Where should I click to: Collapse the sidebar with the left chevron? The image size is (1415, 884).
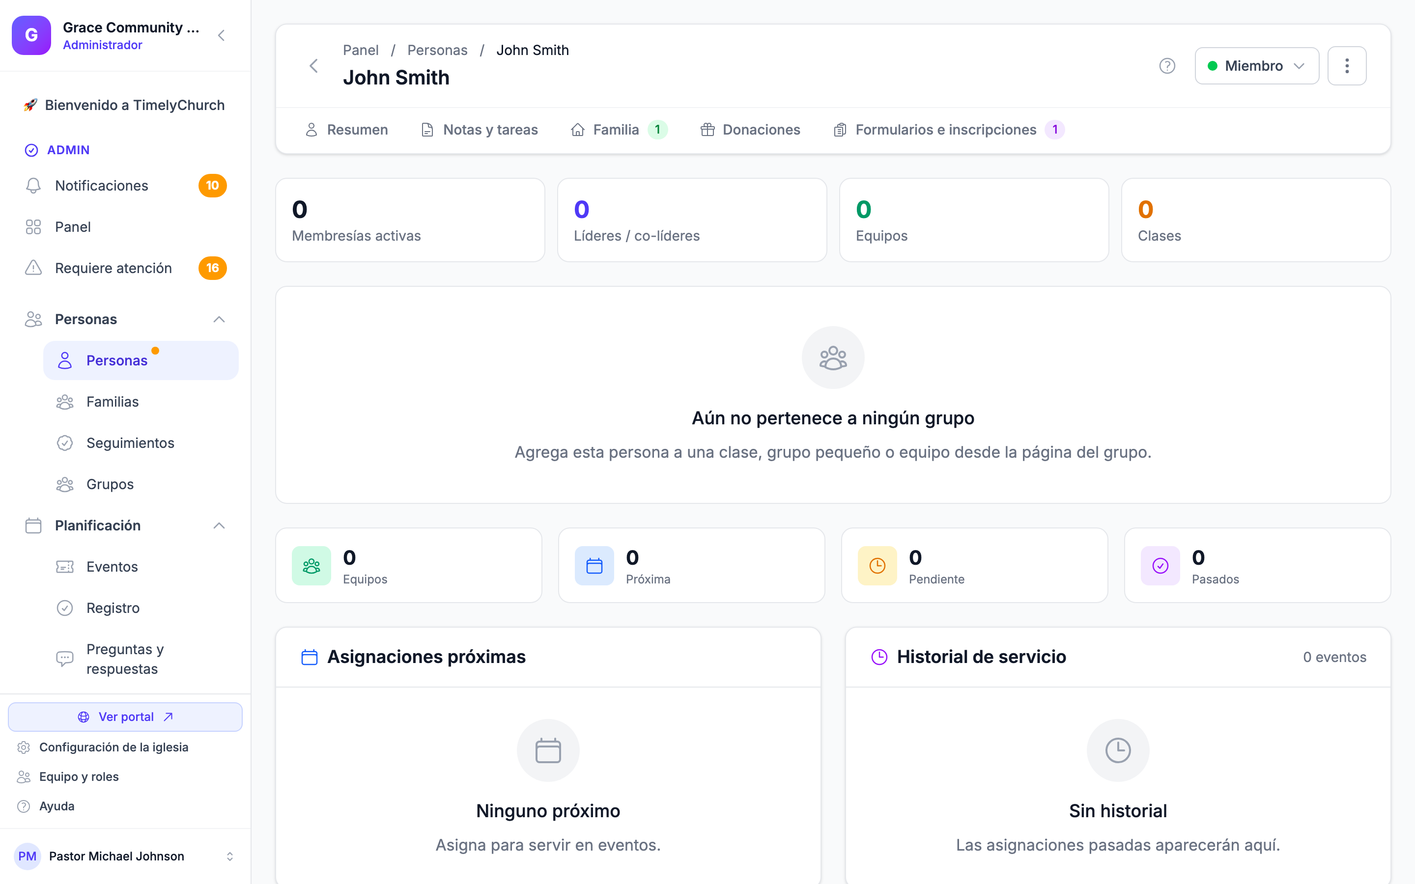coord(221,35)
